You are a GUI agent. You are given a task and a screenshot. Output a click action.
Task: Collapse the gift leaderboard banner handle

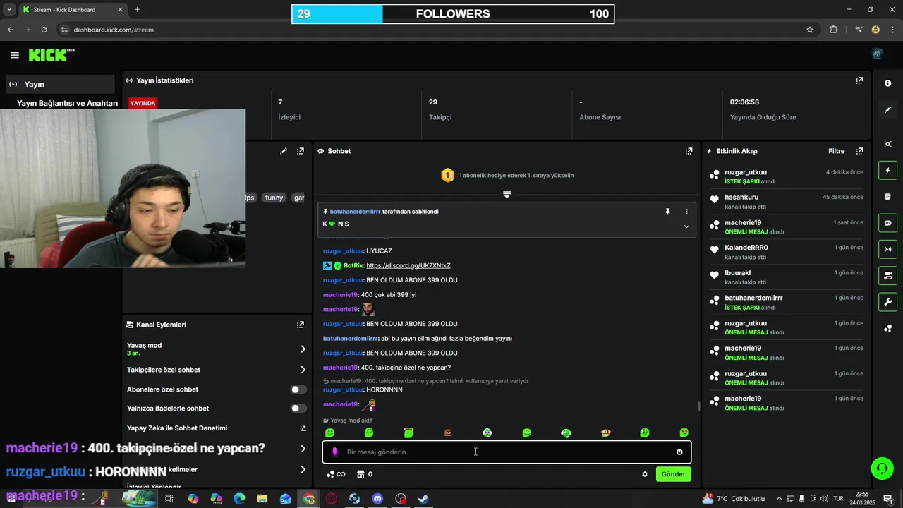tap(507, 194)
